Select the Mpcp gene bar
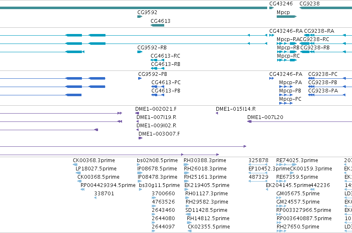This screenshot has width=352, height=233. (287, 17)
